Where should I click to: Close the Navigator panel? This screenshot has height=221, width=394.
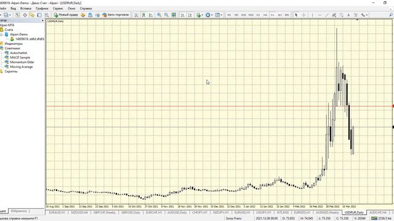[42, 20]
